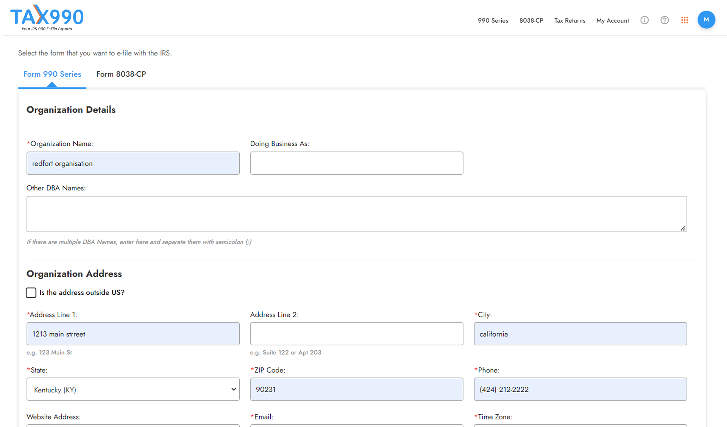This screenshot has height=427, width=727.
Task: Switch to Form 8038-CP tab
Action: (x=121, y=74)
